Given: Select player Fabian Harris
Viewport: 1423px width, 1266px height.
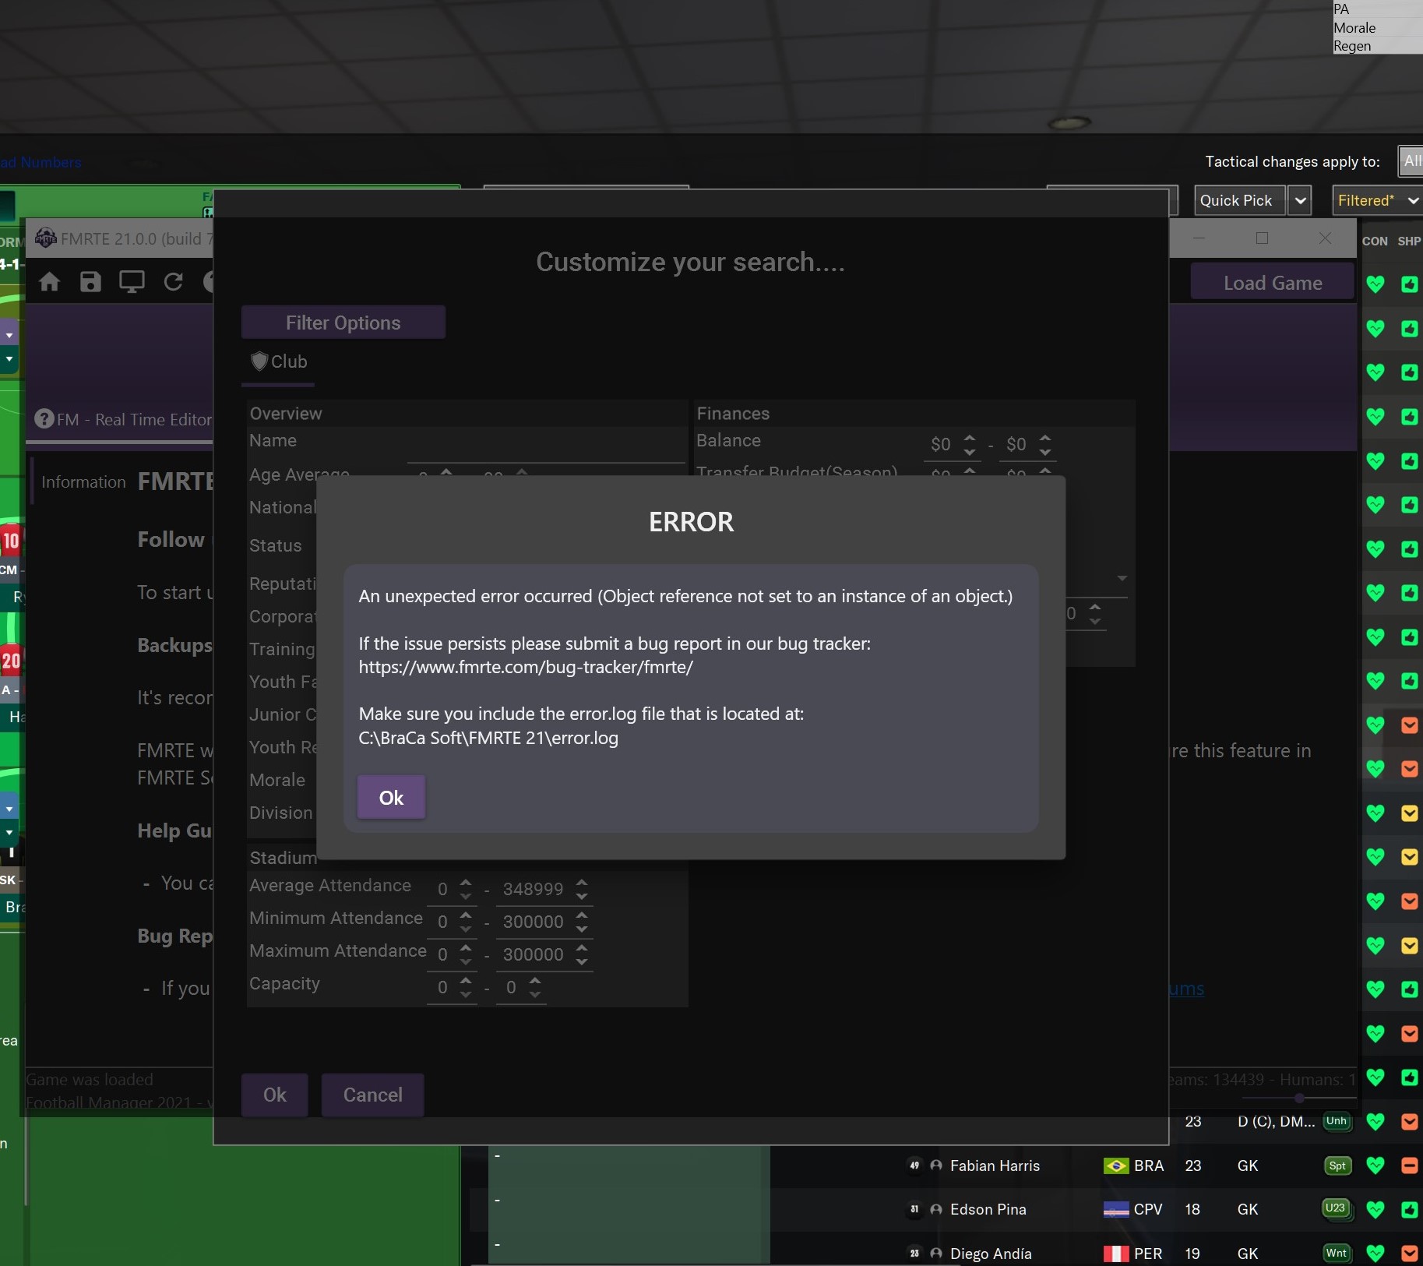Looking at the screenshot, I should pyautogui.click(x=995, y=1165).
